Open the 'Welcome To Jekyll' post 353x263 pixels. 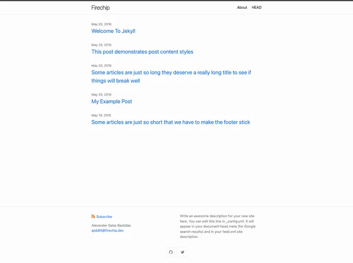[x=113, y=31]
